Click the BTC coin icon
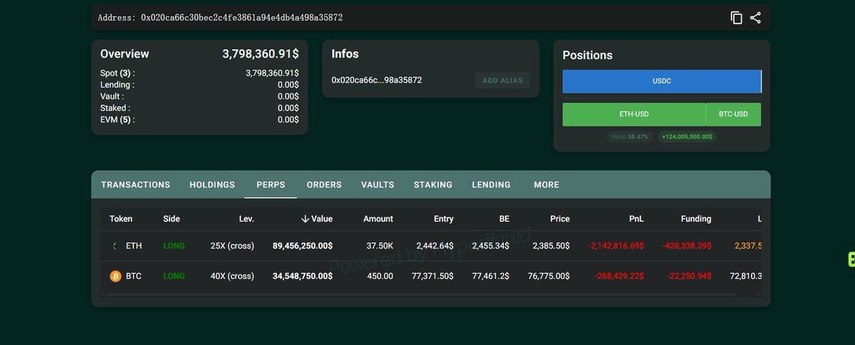 (115, 276)
